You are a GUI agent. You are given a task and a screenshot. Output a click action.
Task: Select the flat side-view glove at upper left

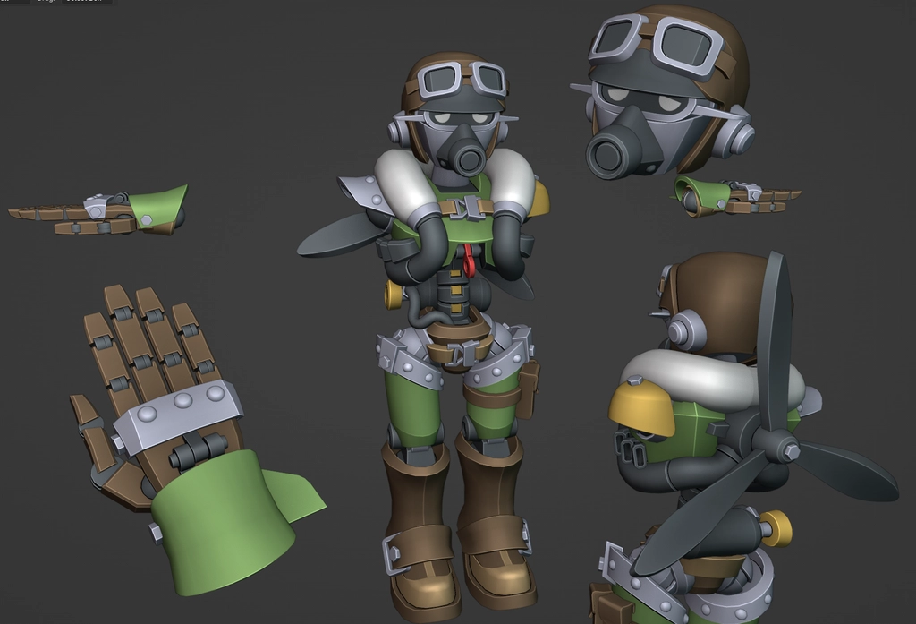tap(99, 211)
